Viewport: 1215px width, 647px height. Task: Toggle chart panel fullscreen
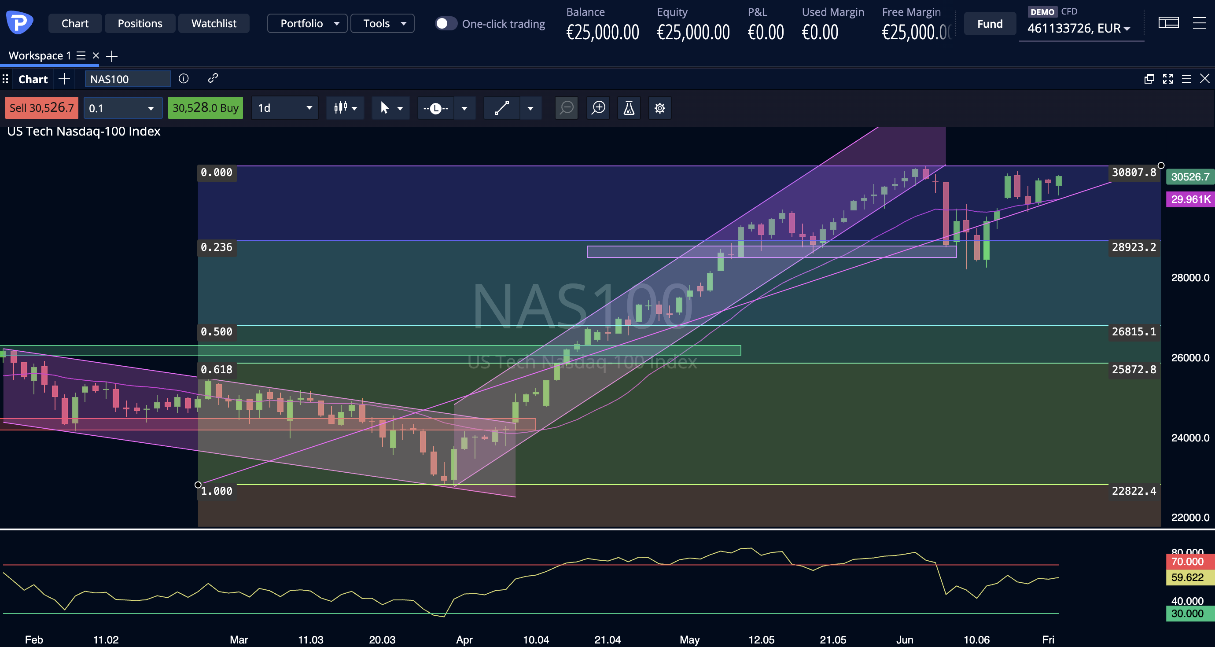pos(1168,79)
